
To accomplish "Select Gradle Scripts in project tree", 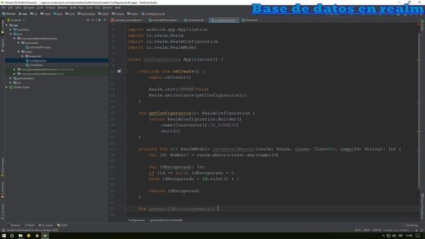I will (19, 87).
